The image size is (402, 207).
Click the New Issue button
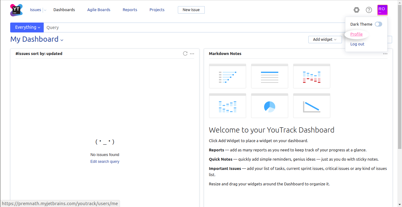191,10
